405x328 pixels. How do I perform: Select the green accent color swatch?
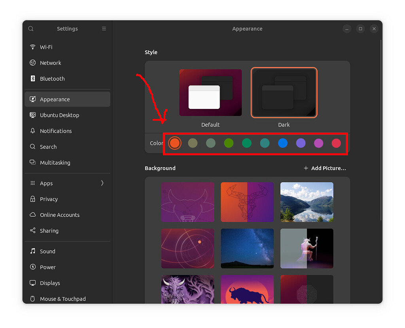(x=229, y=143)
